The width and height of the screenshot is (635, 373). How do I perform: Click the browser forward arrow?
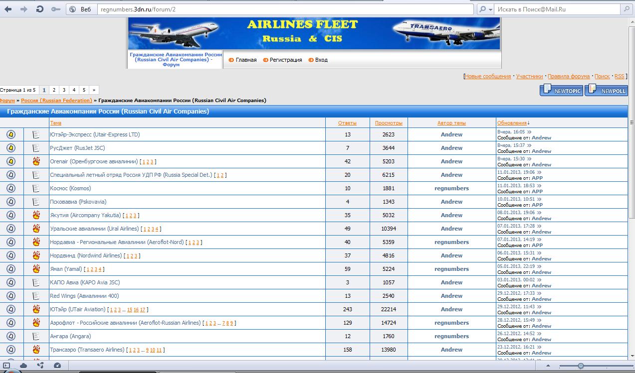tap(24, 9)
